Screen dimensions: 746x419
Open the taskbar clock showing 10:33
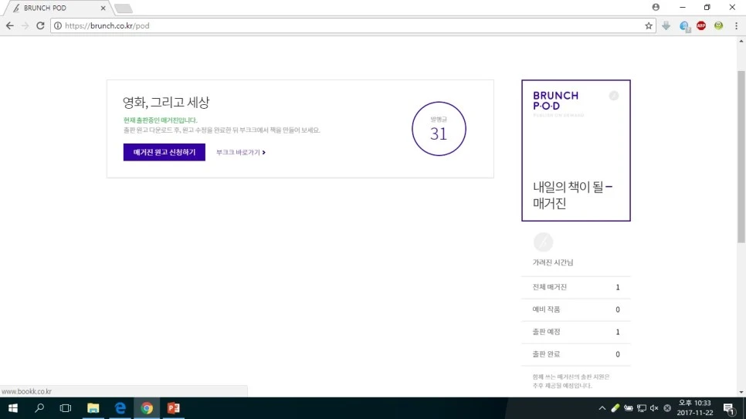click(x=695, y=408)
